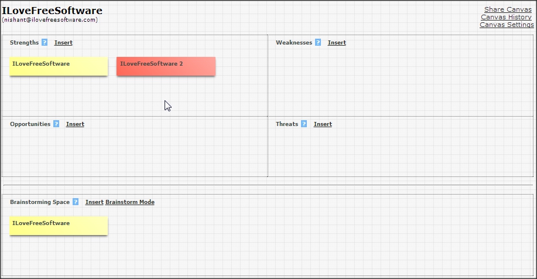Click the nishant@ilovefreesoftware.com email text

pos(50,20)
